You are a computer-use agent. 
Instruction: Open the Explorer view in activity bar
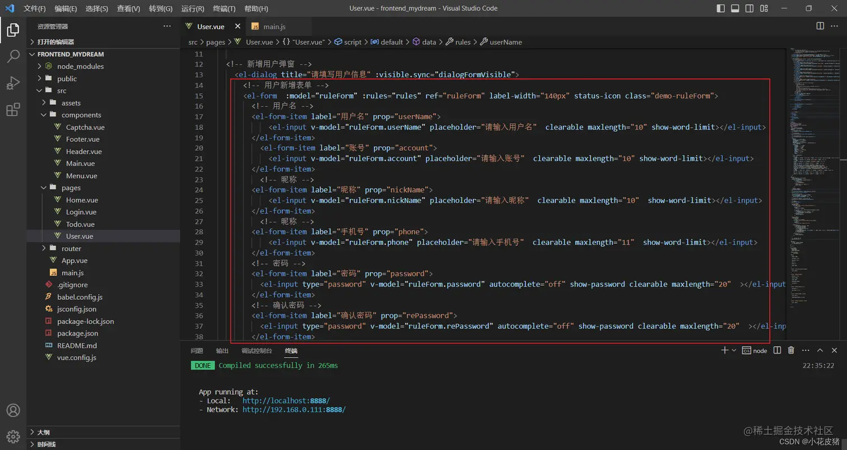click(x=13, y=30)
